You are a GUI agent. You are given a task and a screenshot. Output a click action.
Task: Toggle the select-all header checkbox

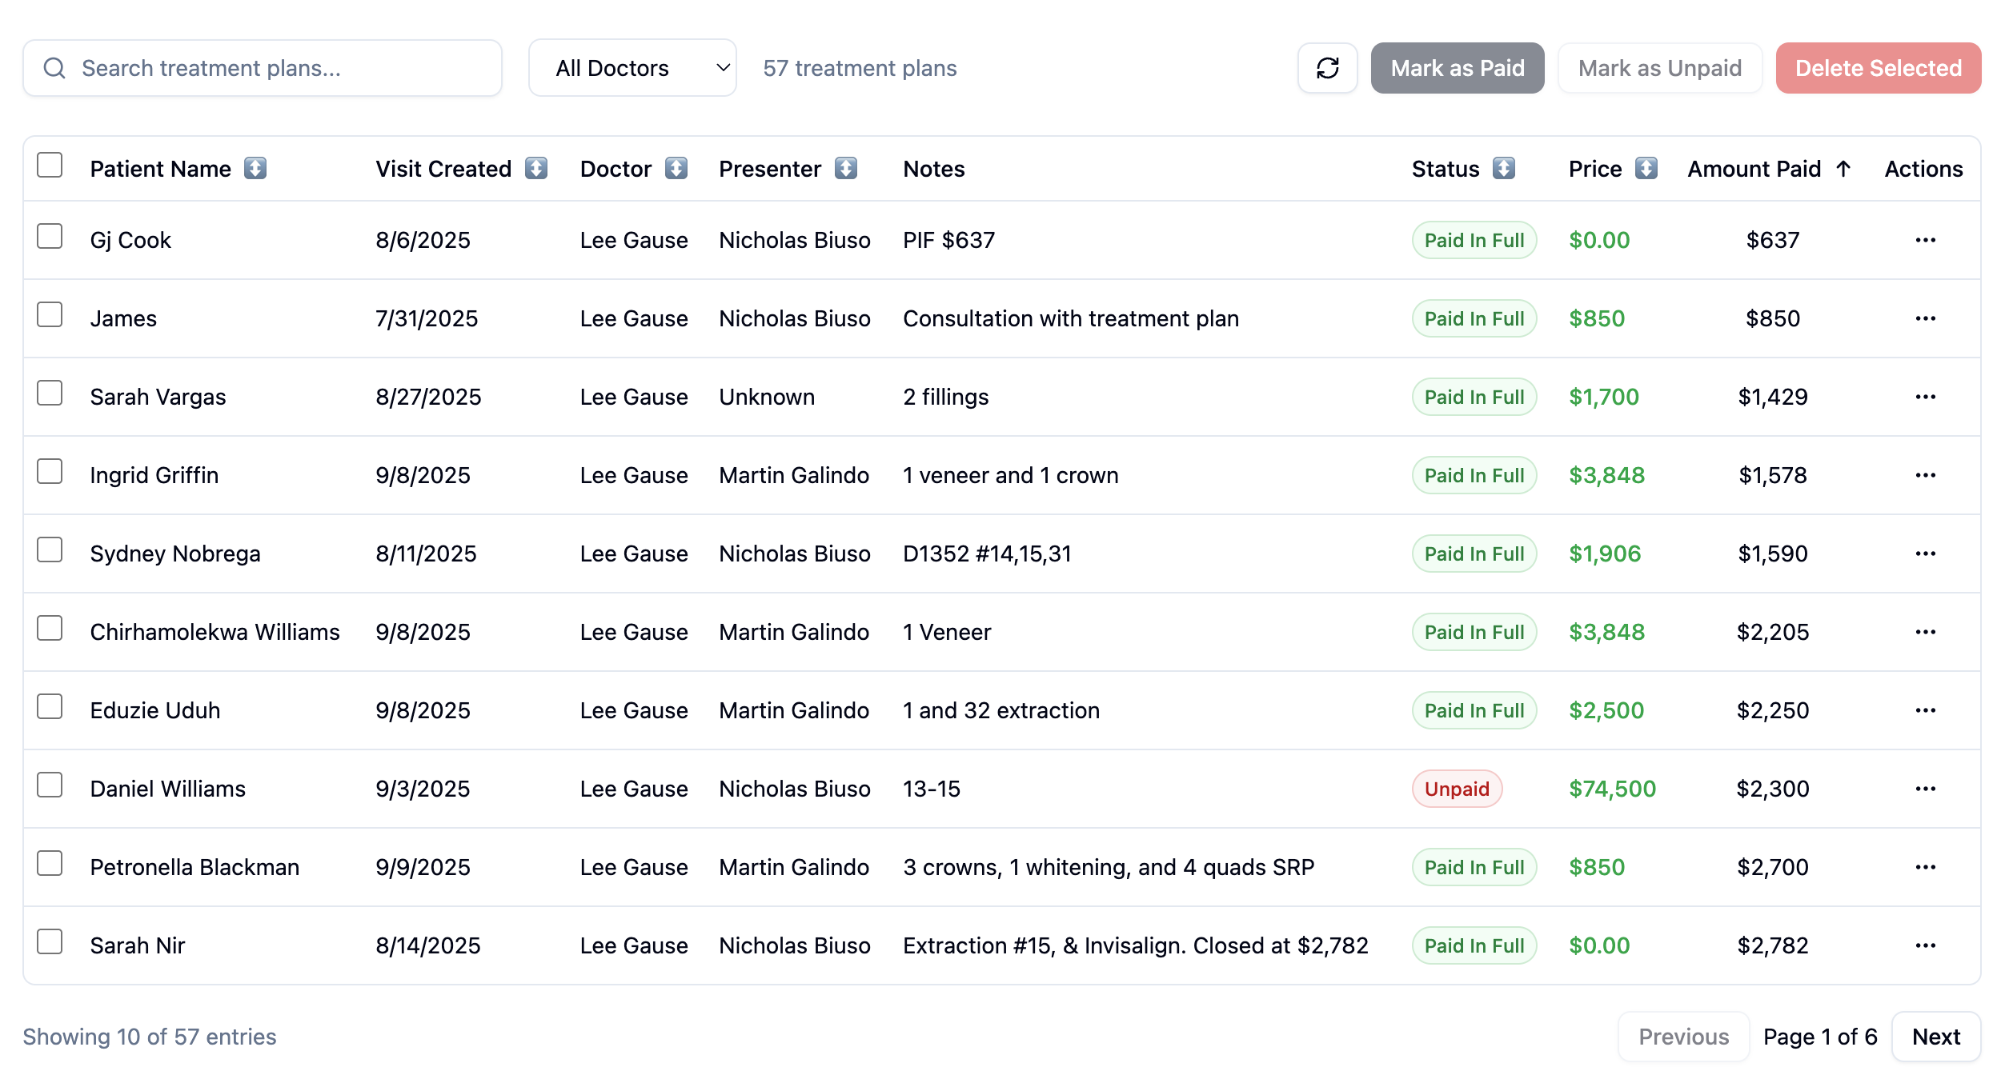[x=50, y=166]
